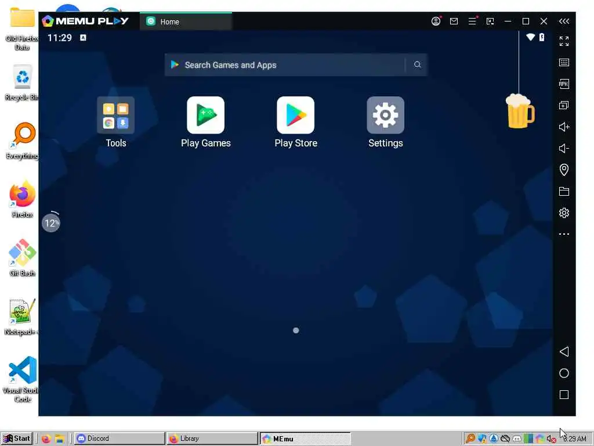This screenshot has width=594, height=446.
Task: Click the mini-window mode icon in title bar
Action: 490,21
